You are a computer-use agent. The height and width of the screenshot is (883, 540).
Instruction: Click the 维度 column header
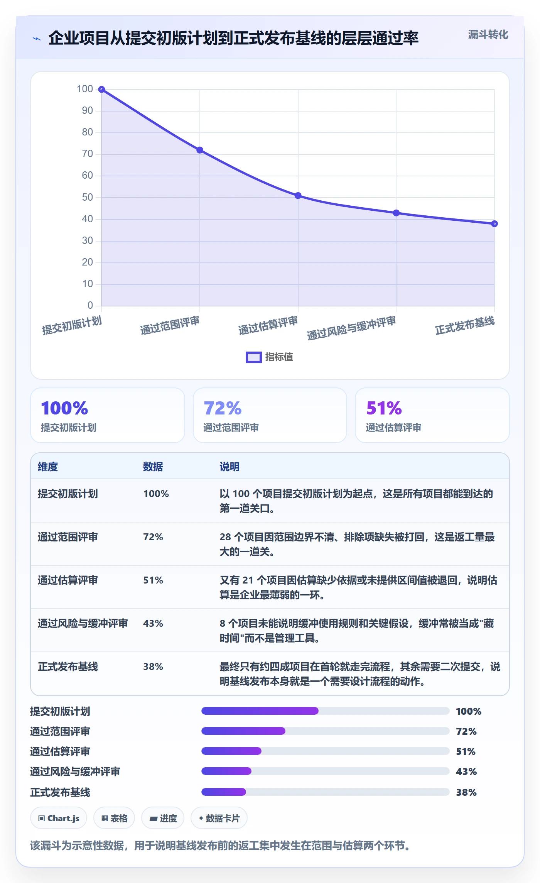pos(48,467)
